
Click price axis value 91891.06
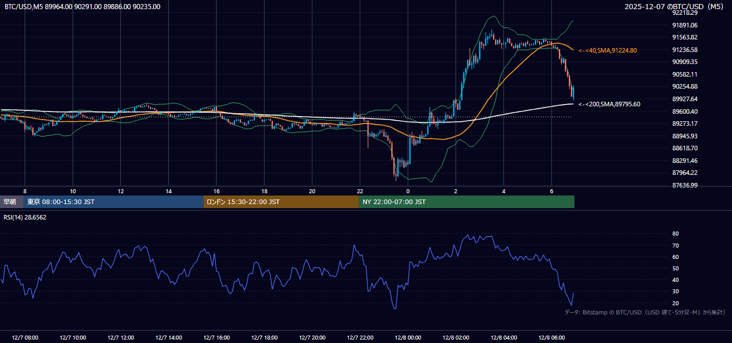(x=685, y=25)
